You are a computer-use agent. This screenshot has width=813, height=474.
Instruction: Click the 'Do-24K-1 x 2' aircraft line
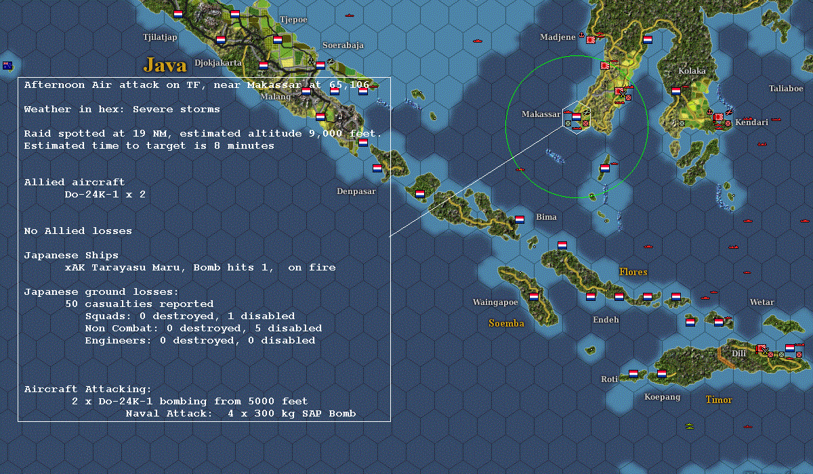[x=105, y=194]
